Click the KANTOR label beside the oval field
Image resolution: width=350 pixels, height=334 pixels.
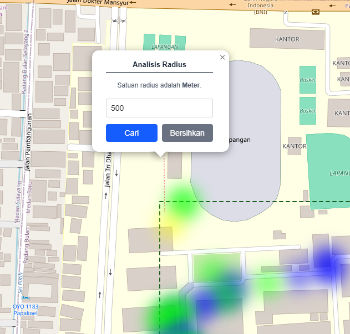[x=295, y=146]
